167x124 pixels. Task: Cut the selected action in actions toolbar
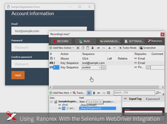pos(78,48)
